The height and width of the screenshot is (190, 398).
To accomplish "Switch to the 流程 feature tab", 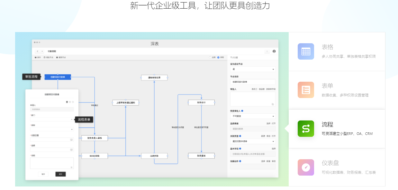I will click(x=337, y=129).
